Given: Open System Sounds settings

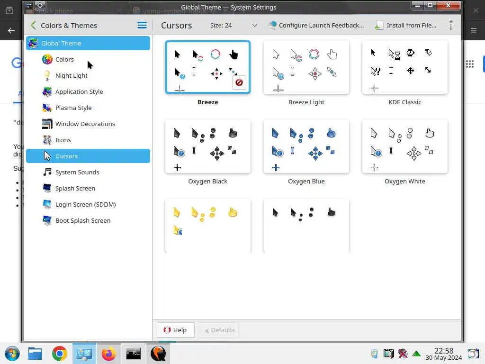Looking at the screenshot, I should (88, 172).
